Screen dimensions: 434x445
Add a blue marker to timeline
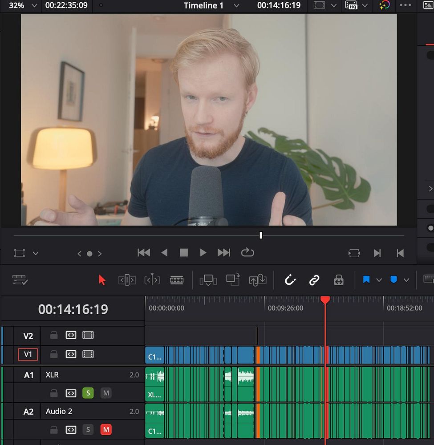(393, 279)
